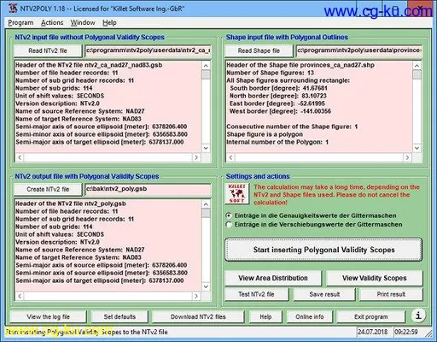The width and height of the screenshot is (437, 342).
Task: Click vertical scrollbar thumb in NTv2 input box
Action: click(x=206, y=74)
